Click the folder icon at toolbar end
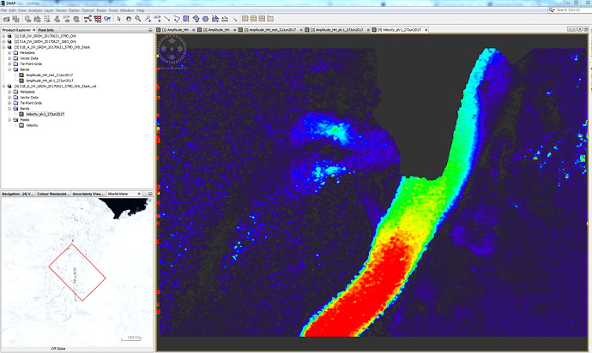 (270, 19)
